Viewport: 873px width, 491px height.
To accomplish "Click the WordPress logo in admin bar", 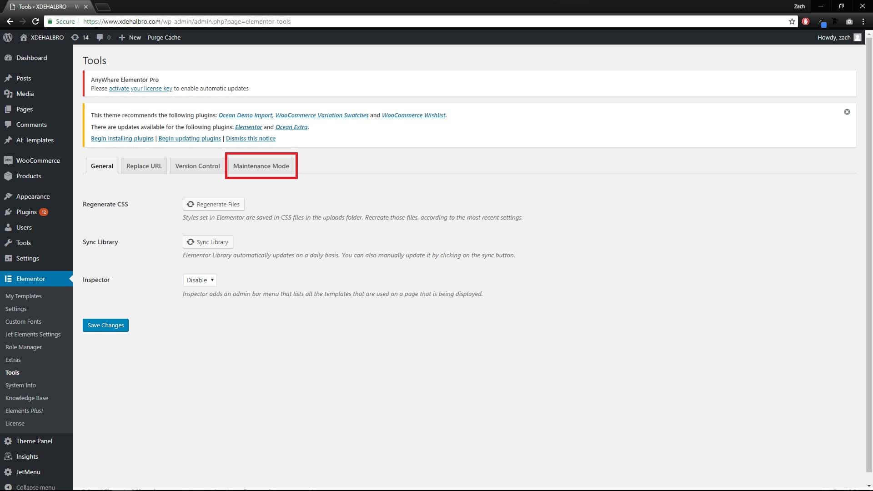I will (x=8, y=37).
